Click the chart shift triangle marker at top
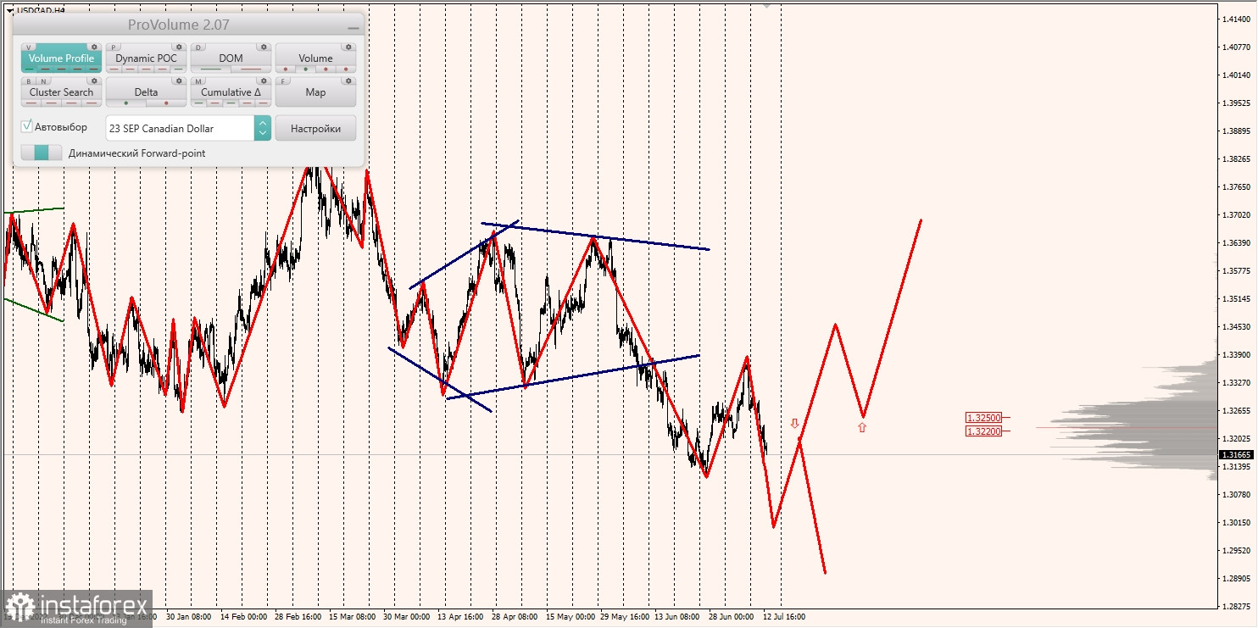Screen dimensions: 1258x628 pos(767,5)
